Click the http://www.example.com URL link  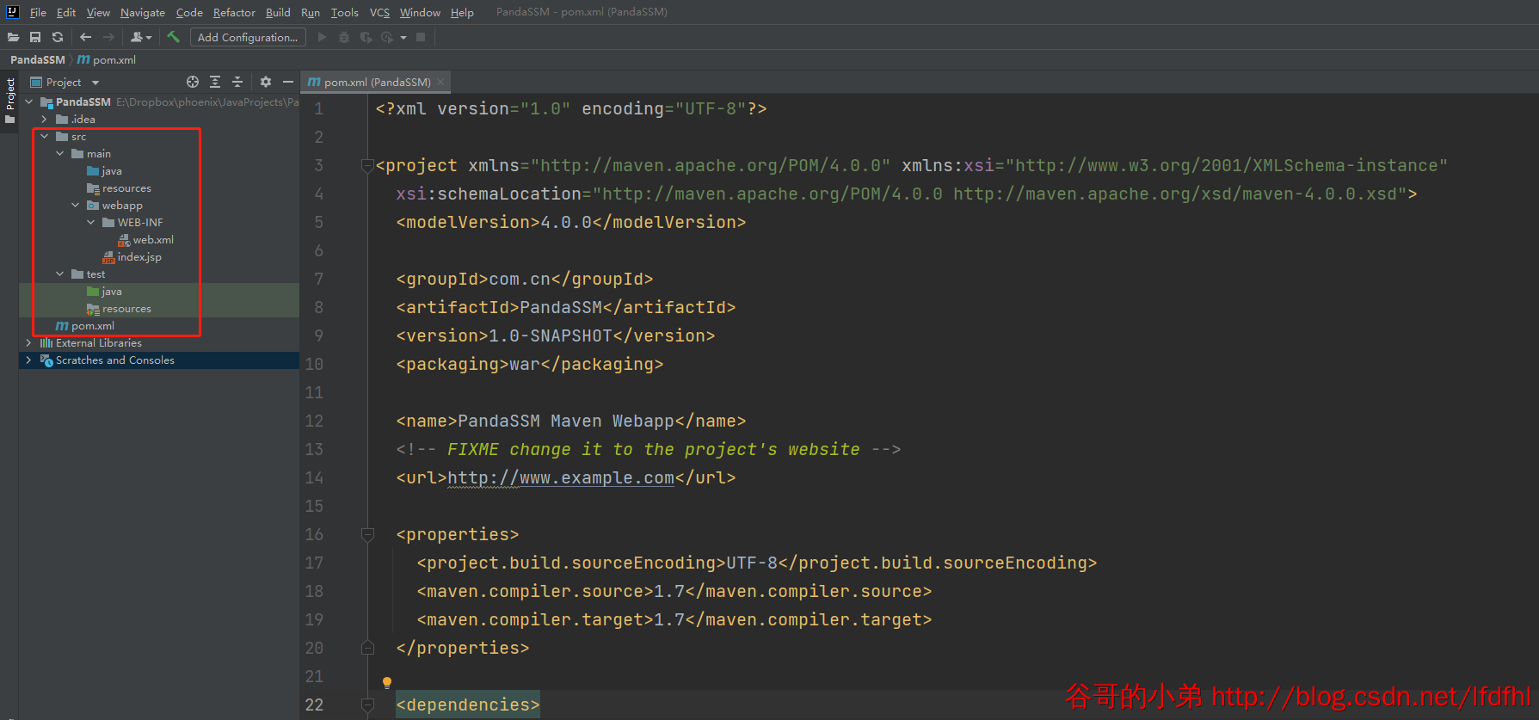click(x=561, y=477)
